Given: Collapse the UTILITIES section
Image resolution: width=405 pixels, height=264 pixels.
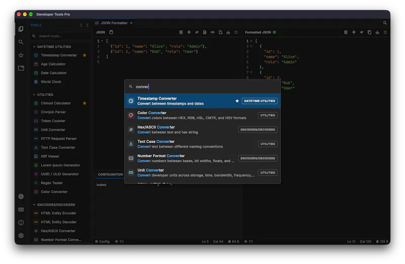Looking at the screenshot, I should [x=34, y=95].
